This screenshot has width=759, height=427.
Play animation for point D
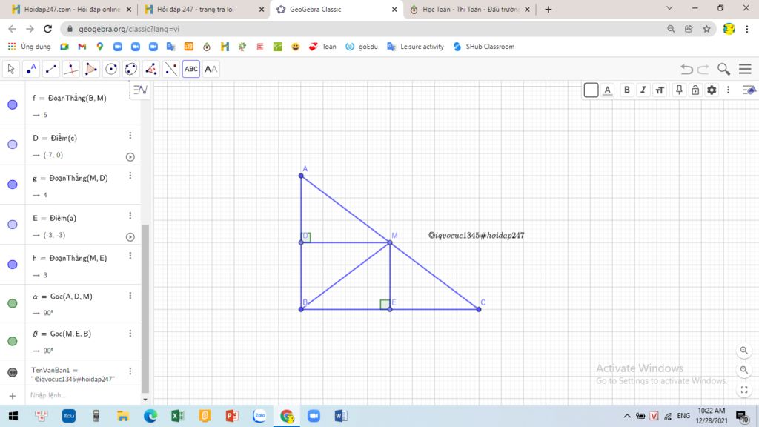130,157
